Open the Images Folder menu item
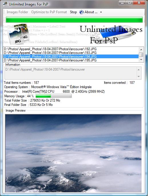The height and width of the screenshot is (196, 148). 17,12
